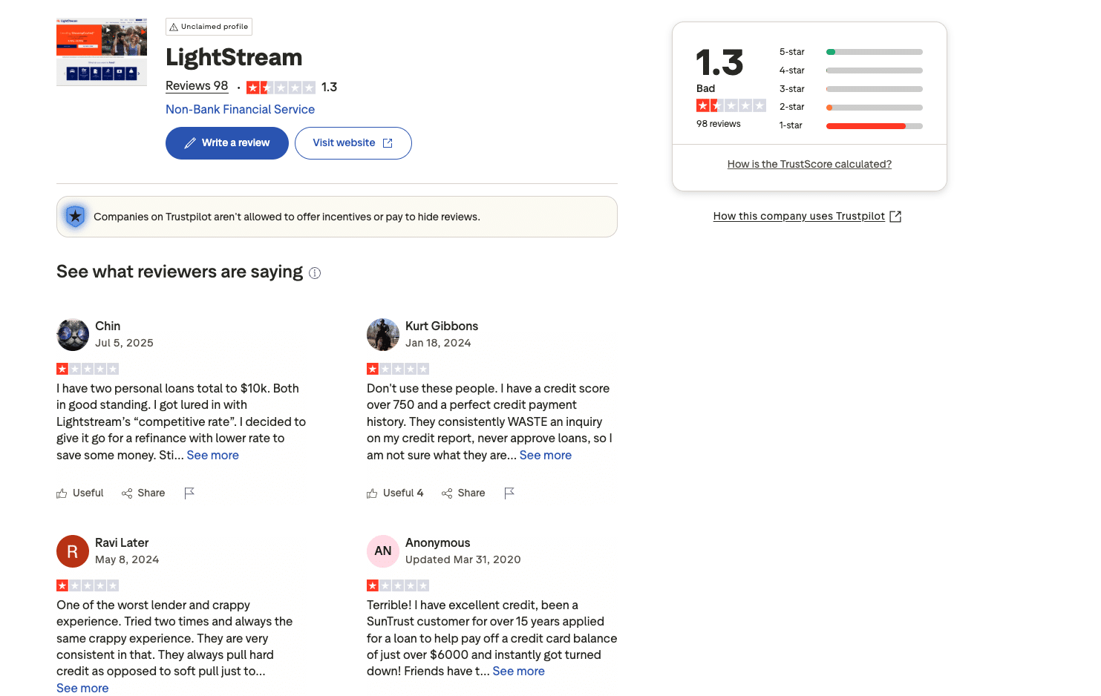Screen dimensions: 1101x696
Task: Open the info tooltip beside 'See what reviewers are saying'
Action: click(x=314, y=272)
